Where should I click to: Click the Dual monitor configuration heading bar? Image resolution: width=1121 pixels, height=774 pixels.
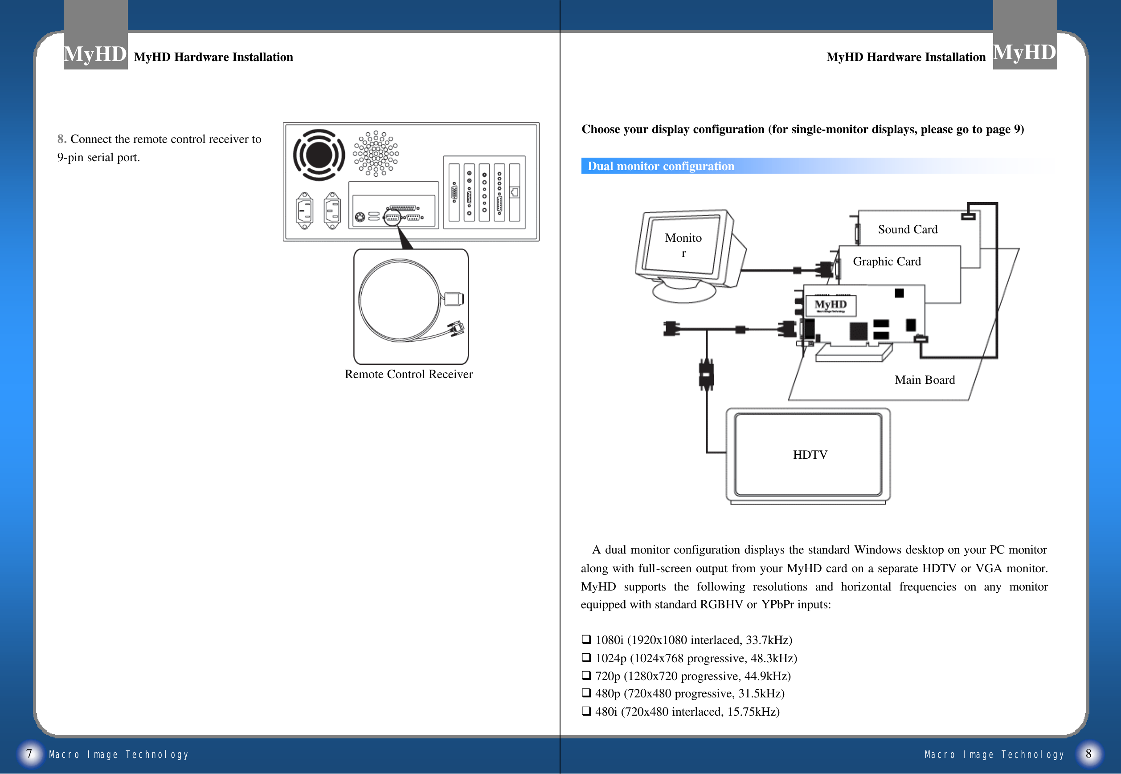[661, 166]
